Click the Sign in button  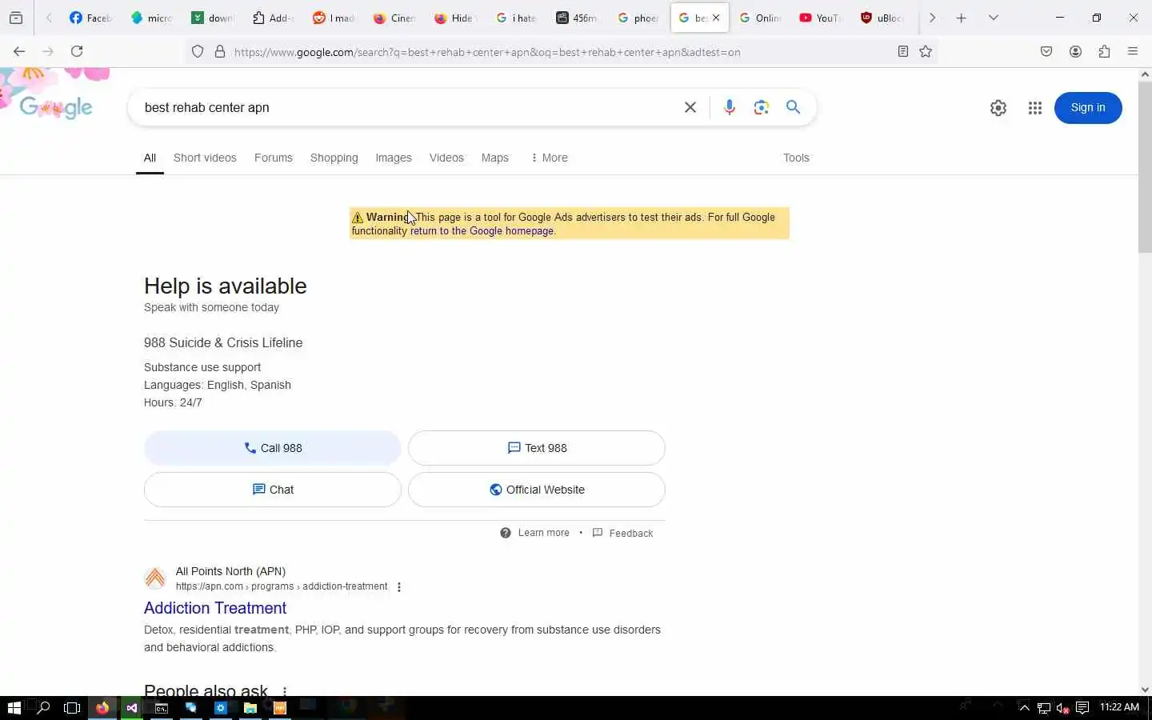[1088, 108]
